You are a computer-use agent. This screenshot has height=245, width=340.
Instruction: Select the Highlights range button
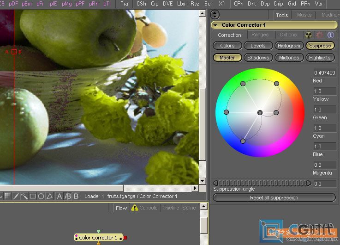pos(320,58)
